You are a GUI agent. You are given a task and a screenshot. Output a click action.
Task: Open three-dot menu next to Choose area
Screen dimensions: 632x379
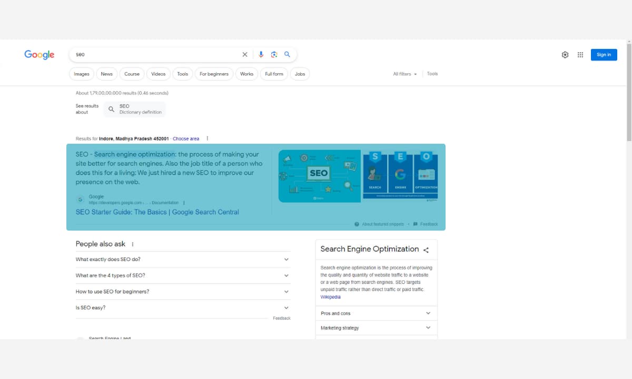tap(208, 138)
